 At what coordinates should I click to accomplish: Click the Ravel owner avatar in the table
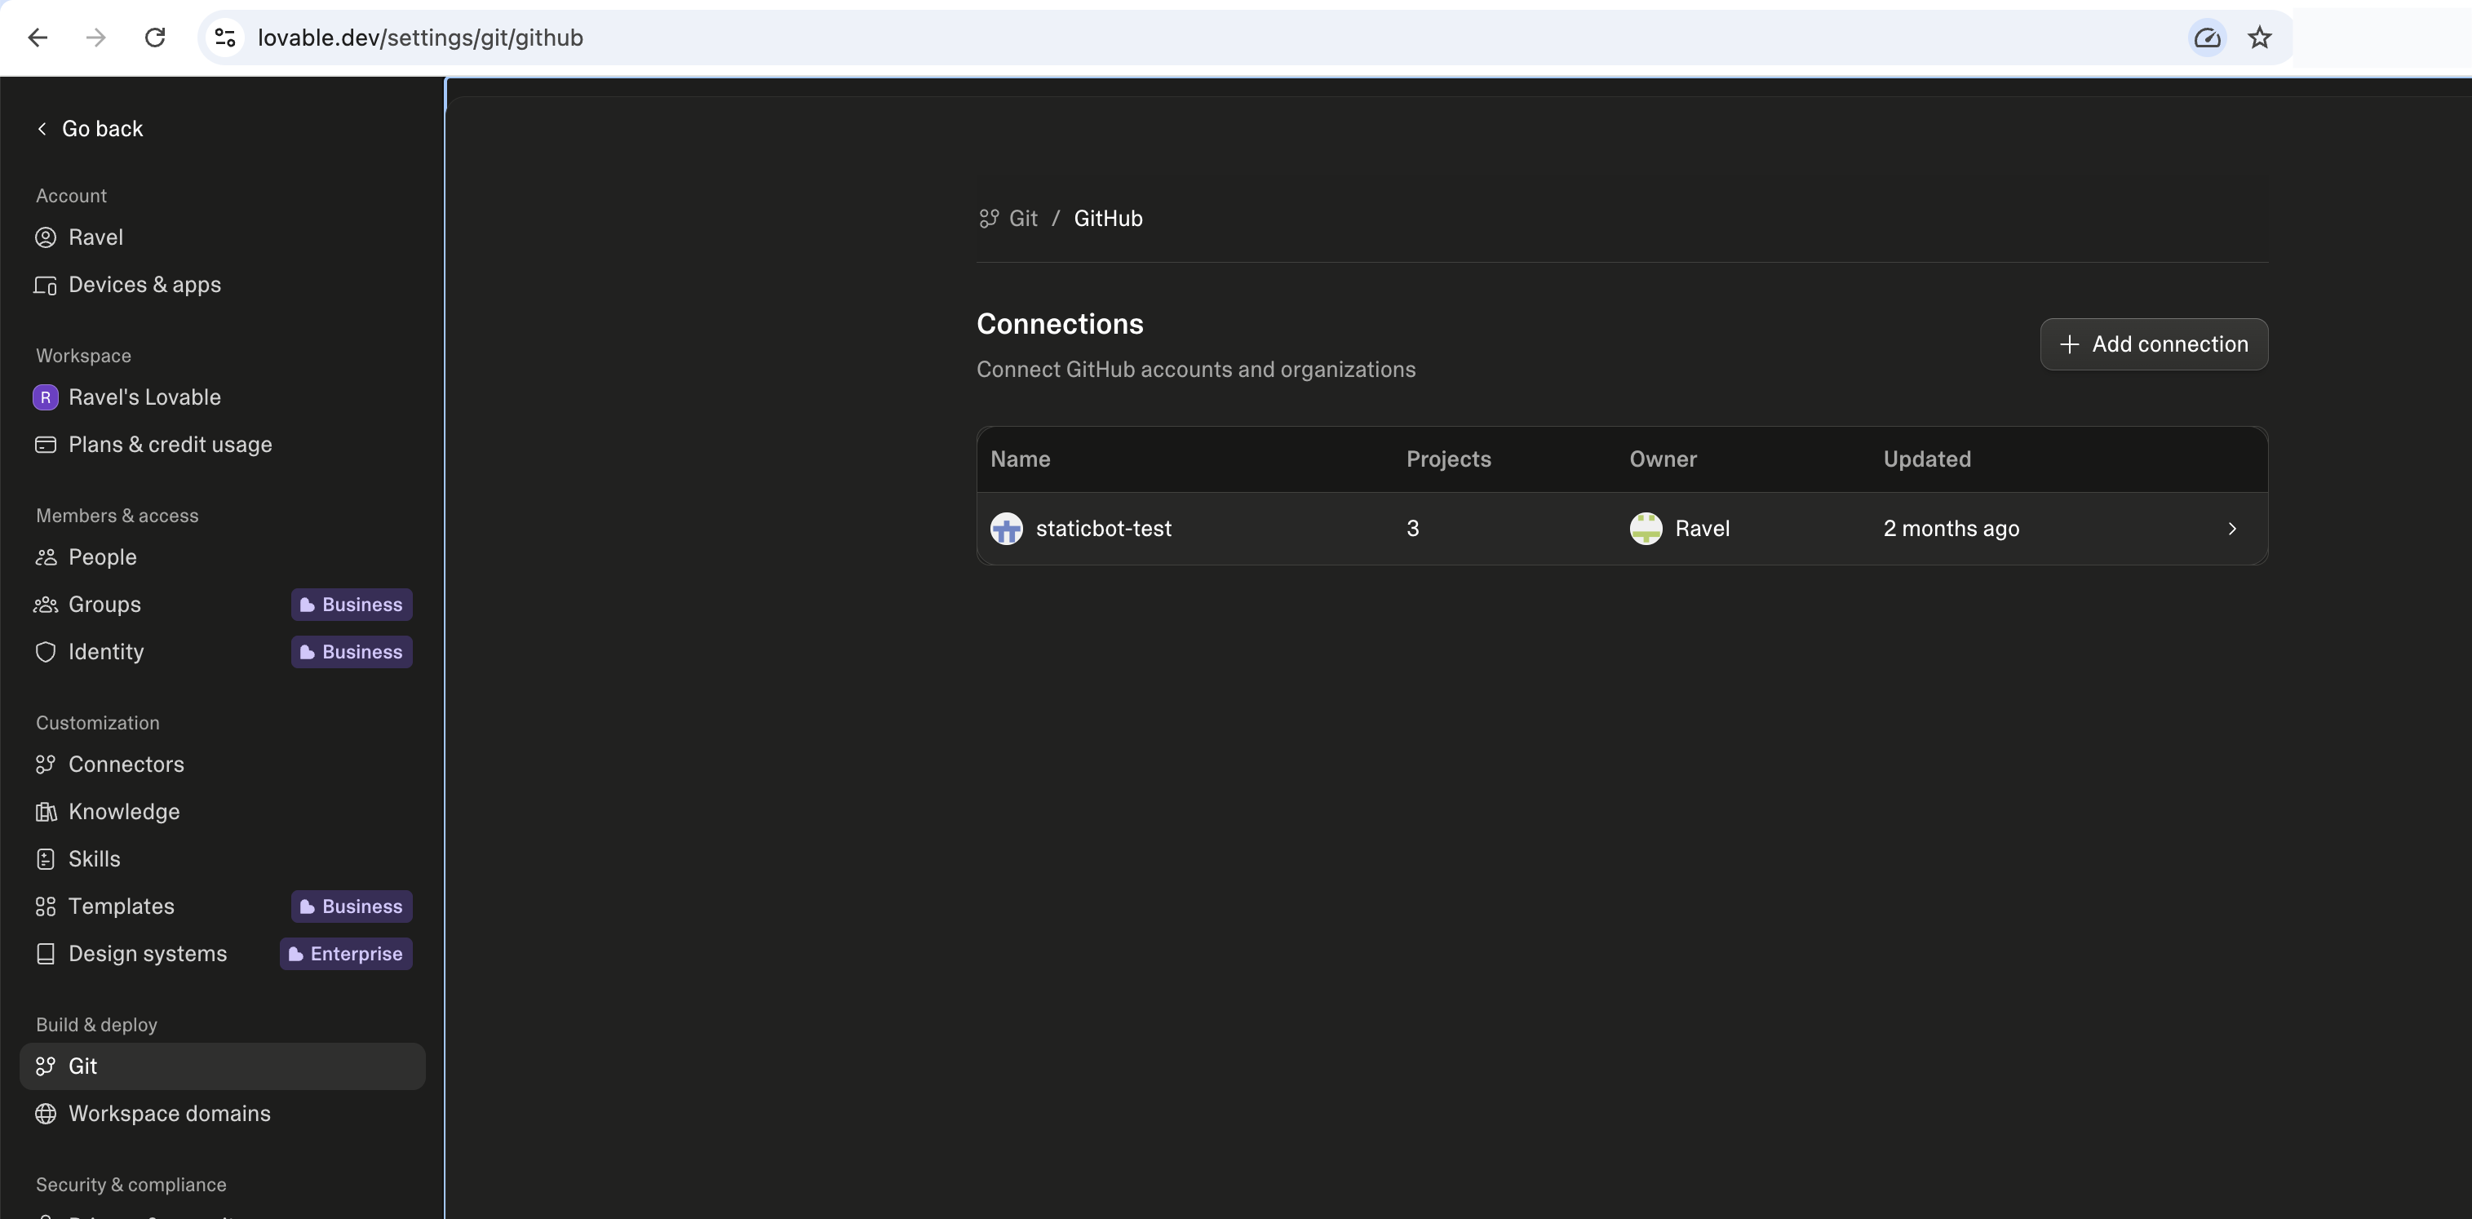(x=1646, y=529)
